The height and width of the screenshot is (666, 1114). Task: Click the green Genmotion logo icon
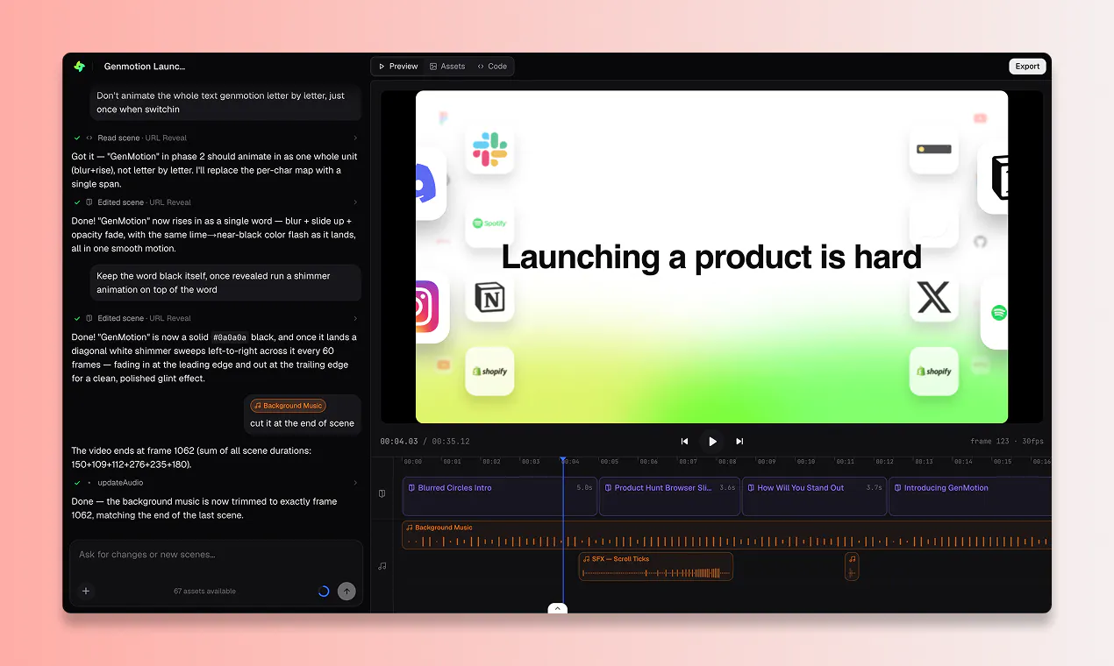(80, 67)
